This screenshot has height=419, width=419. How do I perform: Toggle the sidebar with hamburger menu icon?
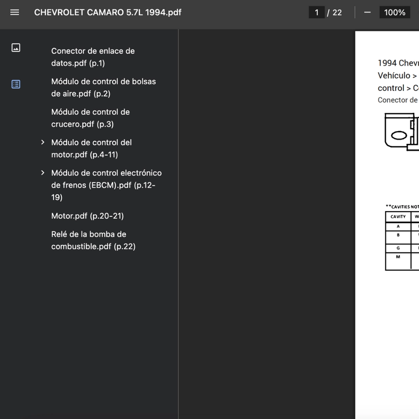(14, 12)
